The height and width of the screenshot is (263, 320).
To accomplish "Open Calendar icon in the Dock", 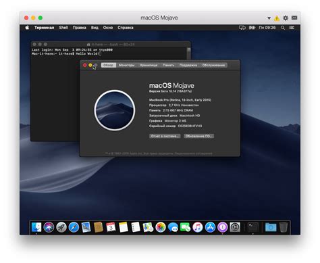I will coord(111,227).
